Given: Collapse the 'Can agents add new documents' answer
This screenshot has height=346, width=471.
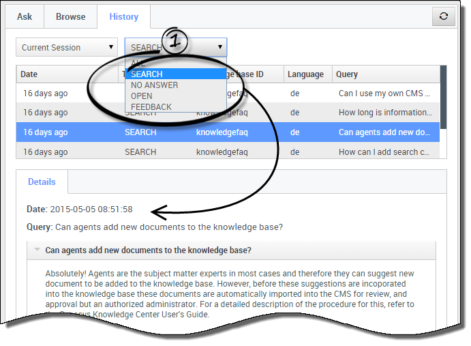Looking at the screenshot, I should point(37,250).
